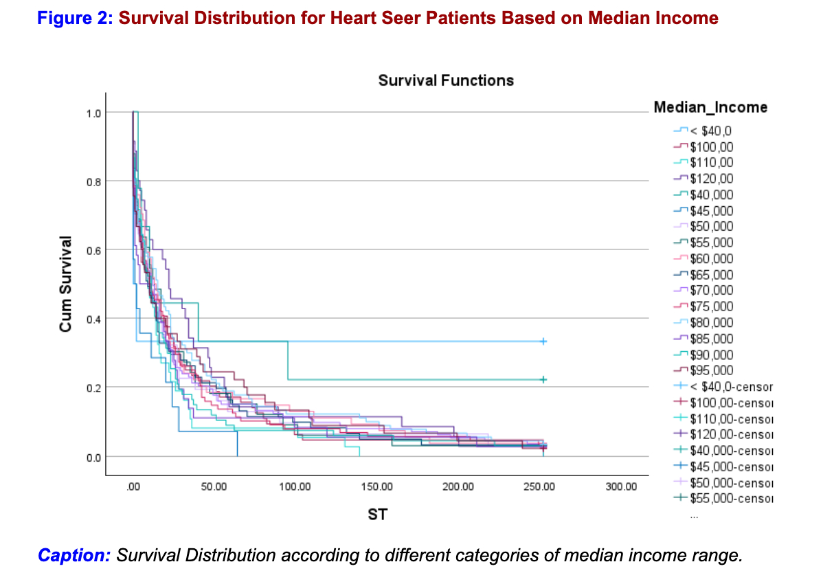Viewport: 834px width, 584px height.
Task: Click the $100,00-censored plus marker icon
Action: pyautogui.click(x=681, y=403)
